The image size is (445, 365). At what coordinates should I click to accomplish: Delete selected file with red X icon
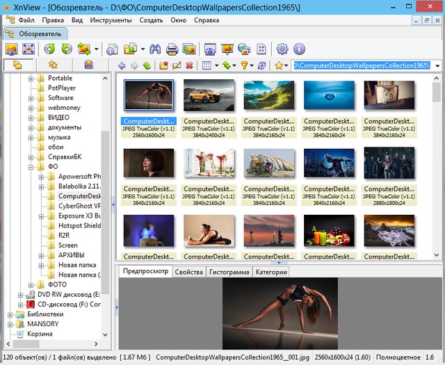[x=189, y=66]
